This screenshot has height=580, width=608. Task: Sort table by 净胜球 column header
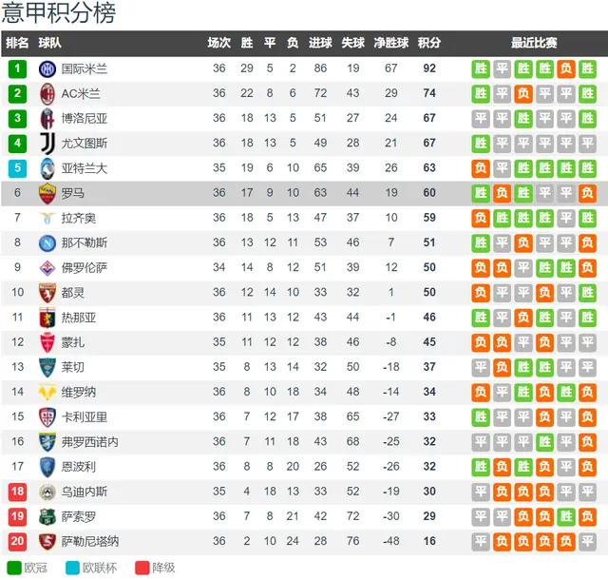(390, 43)
